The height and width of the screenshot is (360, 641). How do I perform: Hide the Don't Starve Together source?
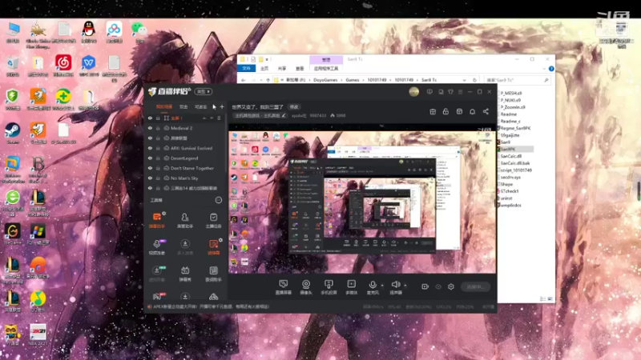click(x=150, y=168)
